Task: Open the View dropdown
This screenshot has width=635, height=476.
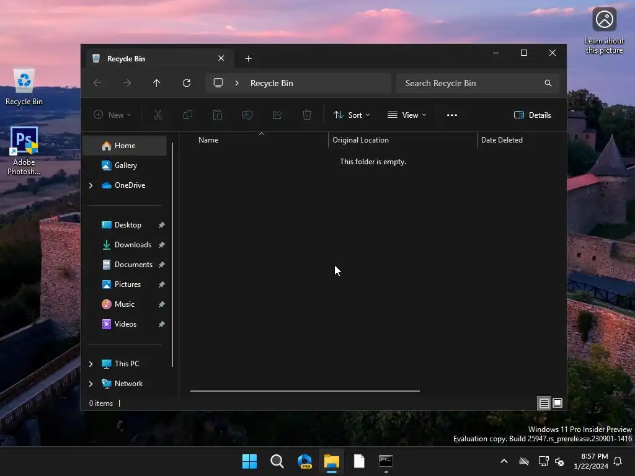Action: point(407,115)
